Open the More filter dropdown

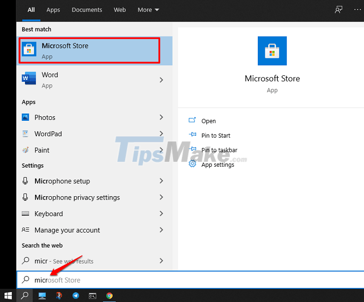click(x=148, y=10)
